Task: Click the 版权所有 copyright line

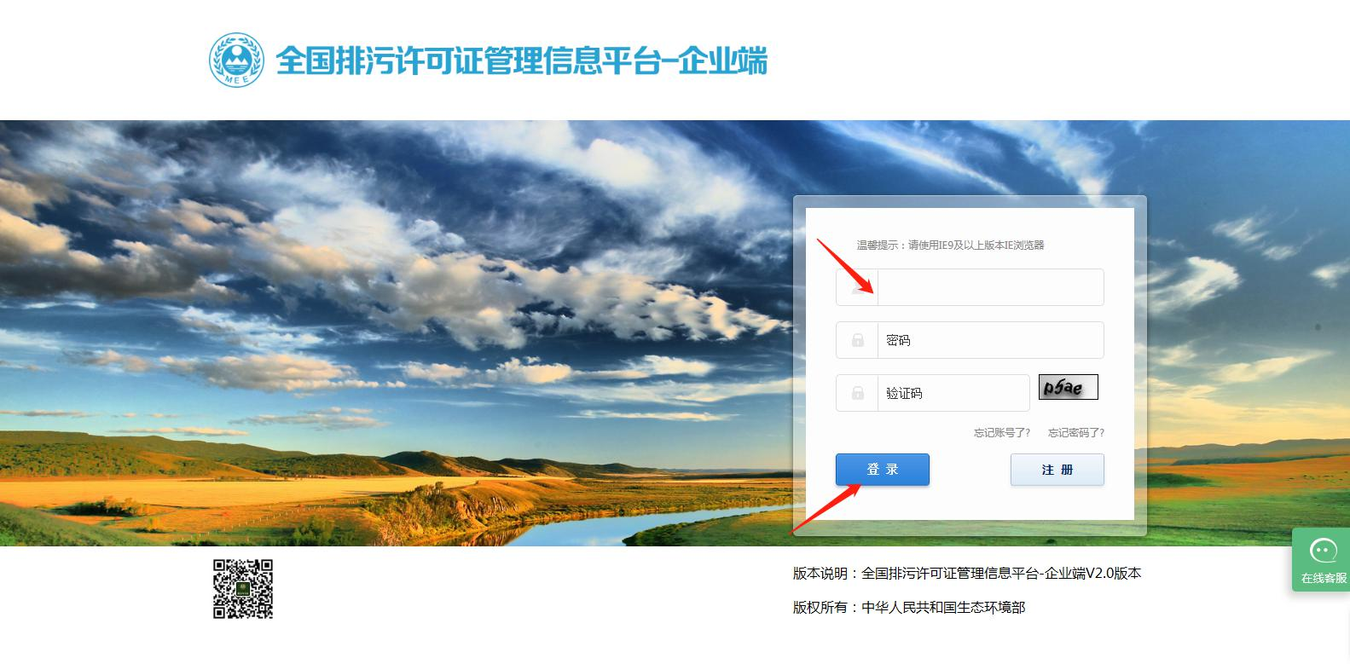Action: click(909, 607)
